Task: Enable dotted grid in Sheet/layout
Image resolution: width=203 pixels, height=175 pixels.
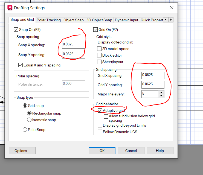Action: [x=99, y=62]
